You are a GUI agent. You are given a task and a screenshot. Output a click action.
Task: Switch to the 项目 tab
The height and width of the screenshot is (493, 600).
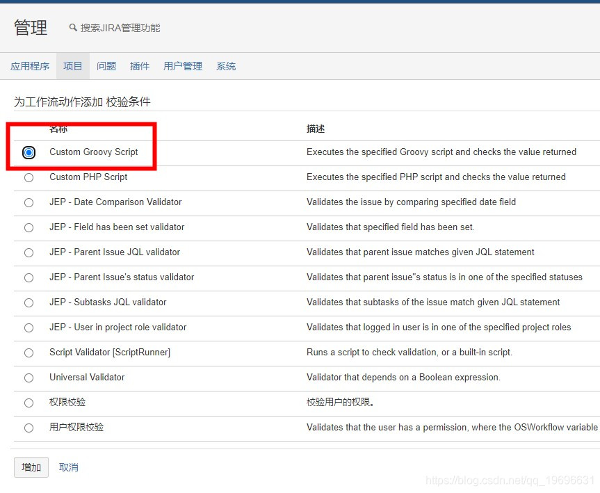(73, 66)
